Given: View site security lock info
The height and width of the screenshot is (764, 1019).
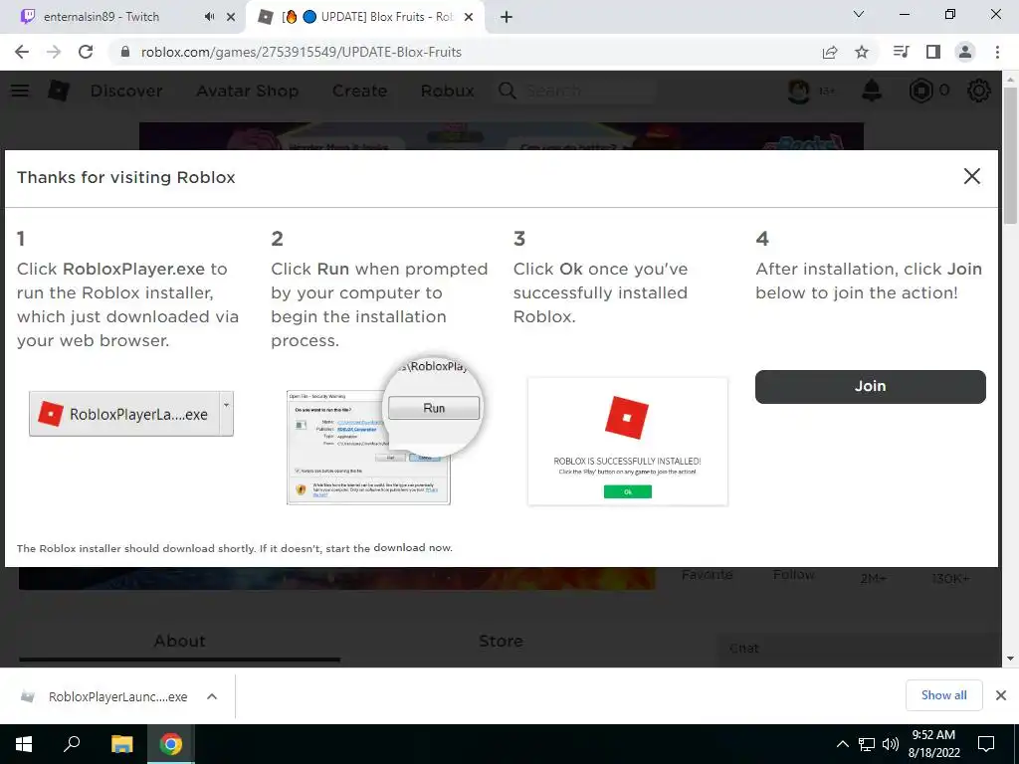Looking at the screenshot, I should tap(125, 52).
